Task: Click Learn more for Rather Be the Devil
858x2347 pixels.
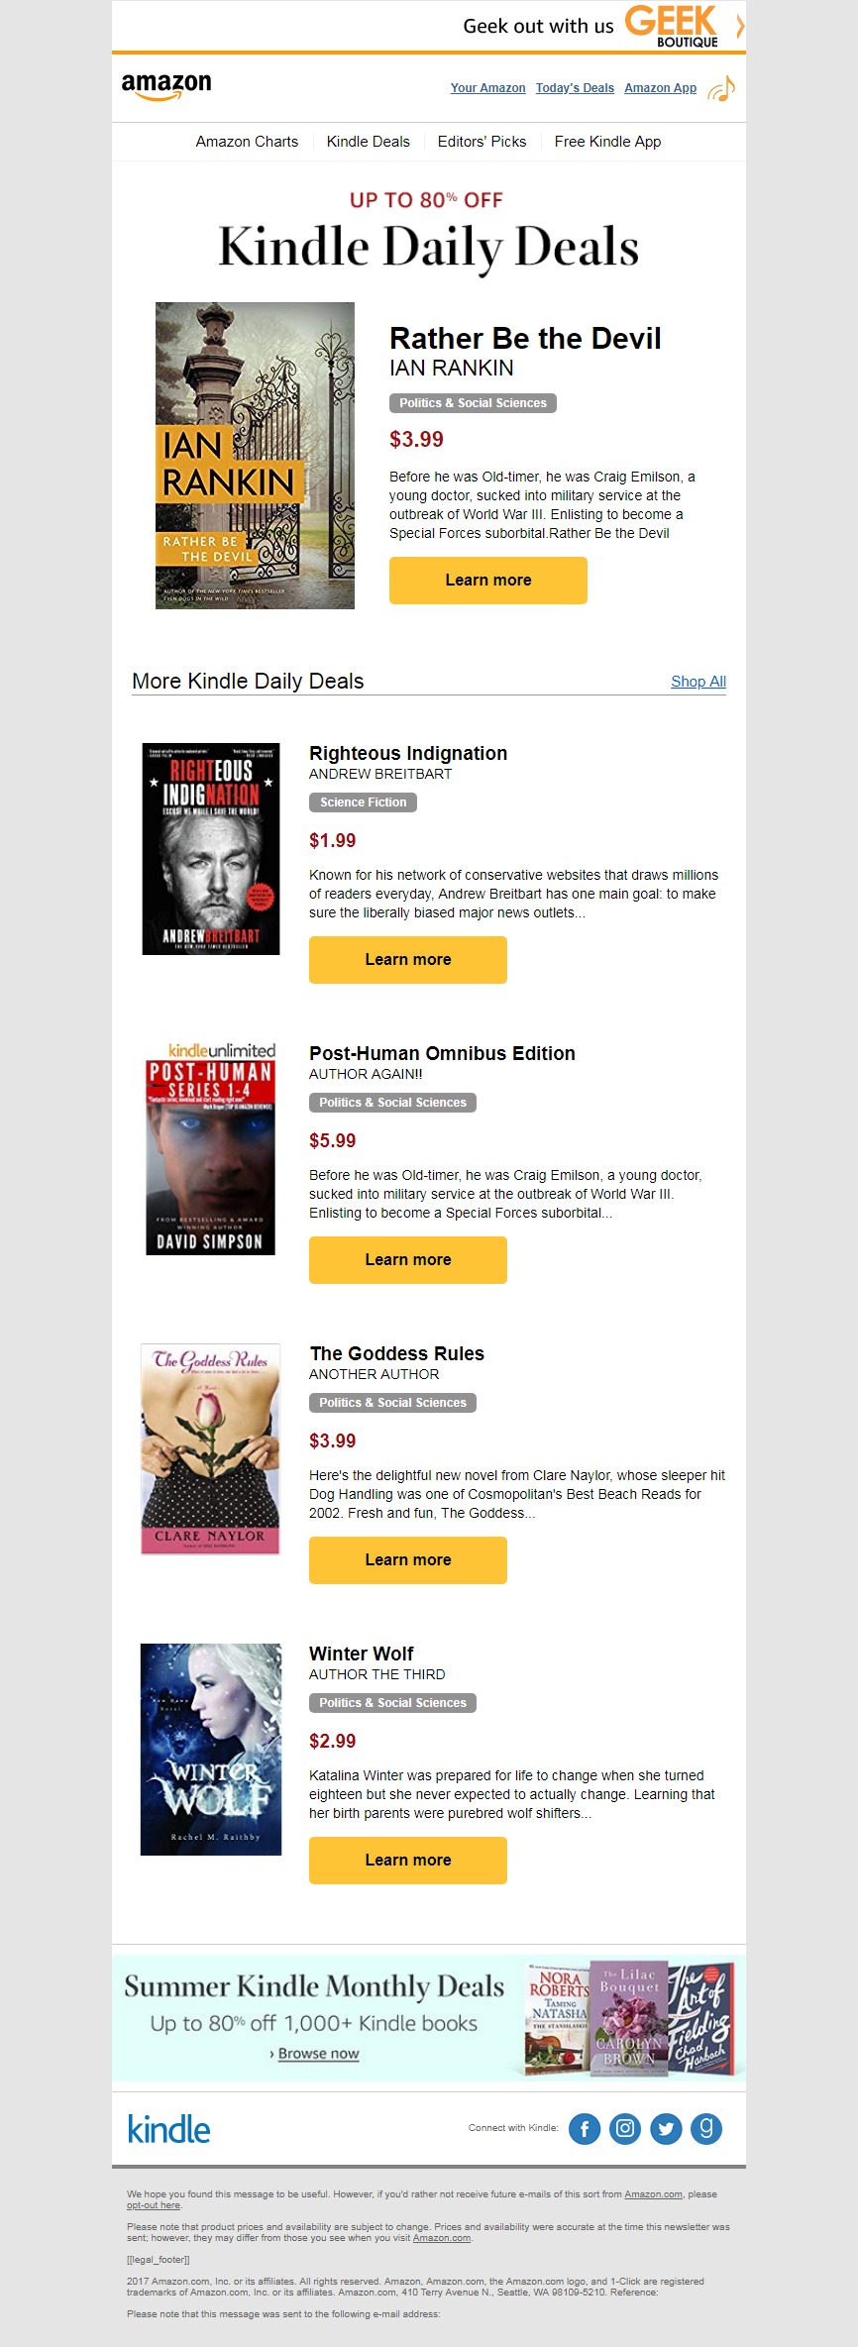Action: [488, 581]
